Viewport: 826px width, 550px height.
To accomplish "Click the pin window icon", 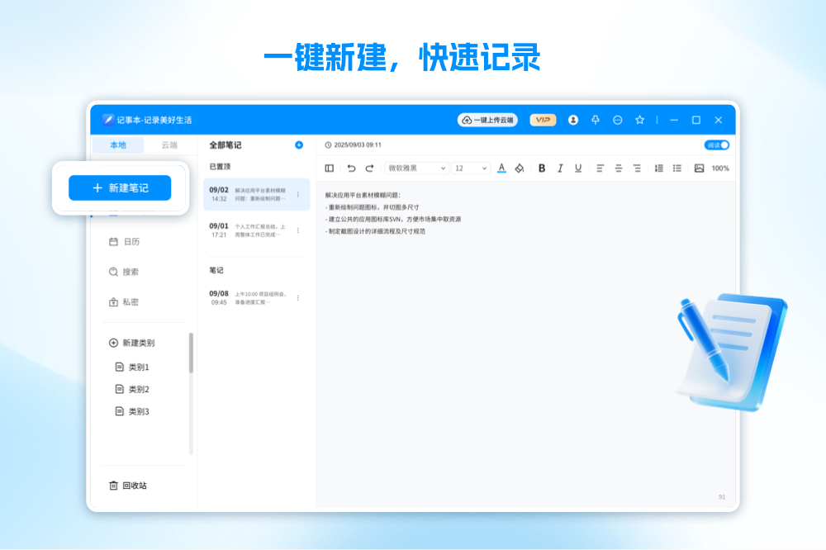I will [x=596, y=120].
